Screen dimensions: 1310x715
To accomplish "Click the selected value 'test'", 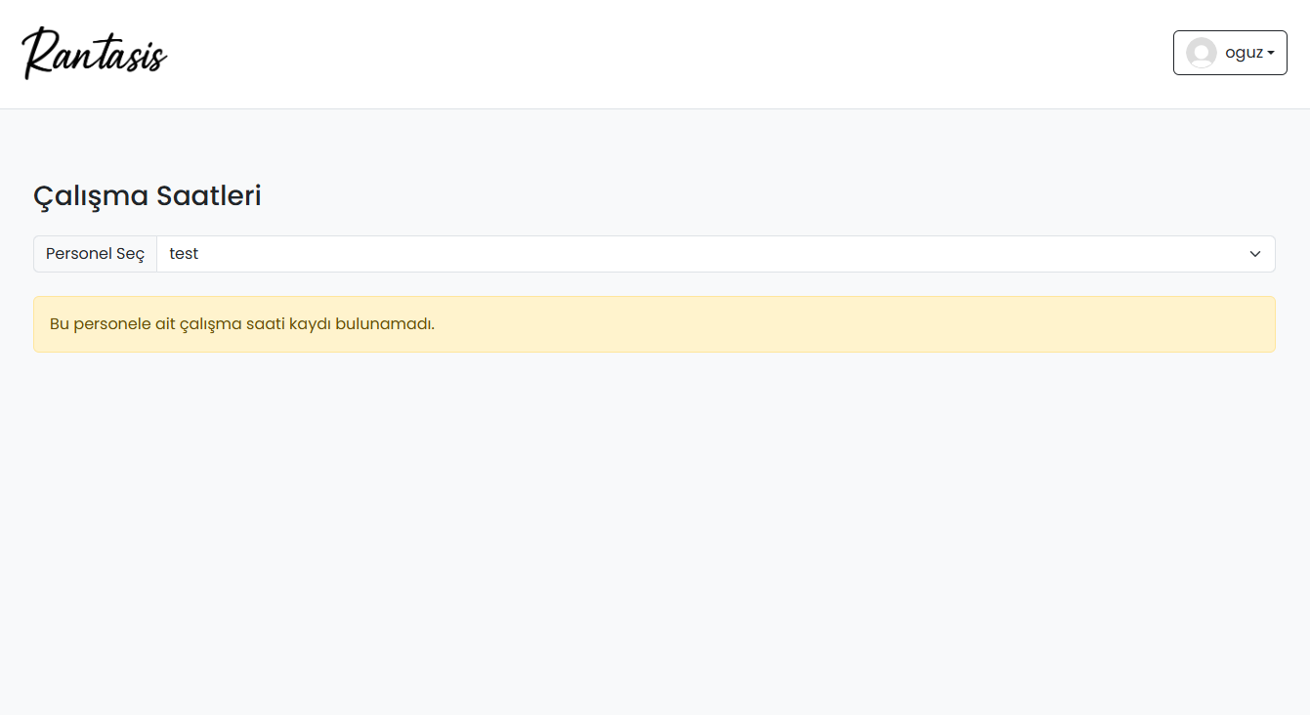I will (184, 254).
